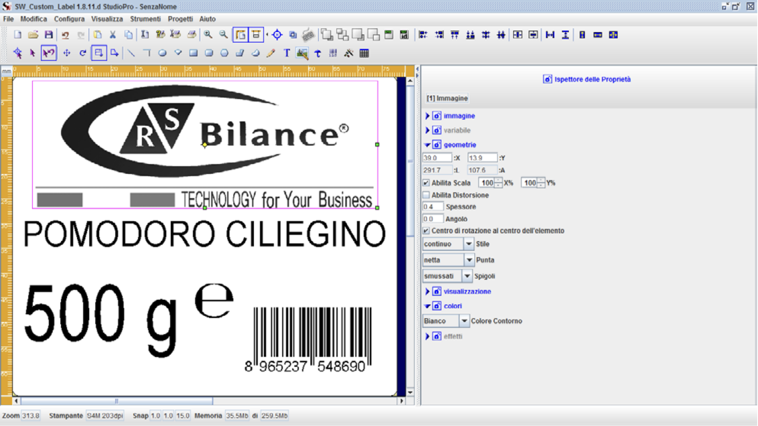This screenshot has height=426, width=758.
Task: Choose the pencil freehand drawing tool
Action: [271, 53]
